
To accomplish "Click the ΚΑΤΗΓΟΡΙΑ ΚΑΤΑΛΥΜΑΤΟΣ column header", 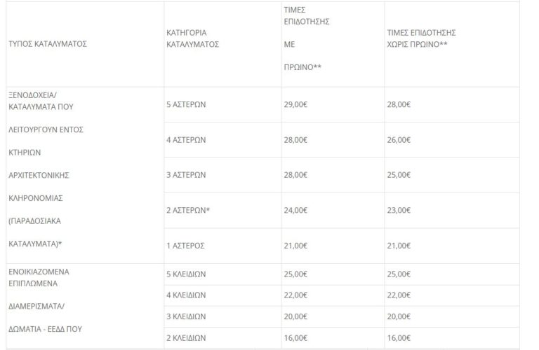I will [x=193, y=38].
